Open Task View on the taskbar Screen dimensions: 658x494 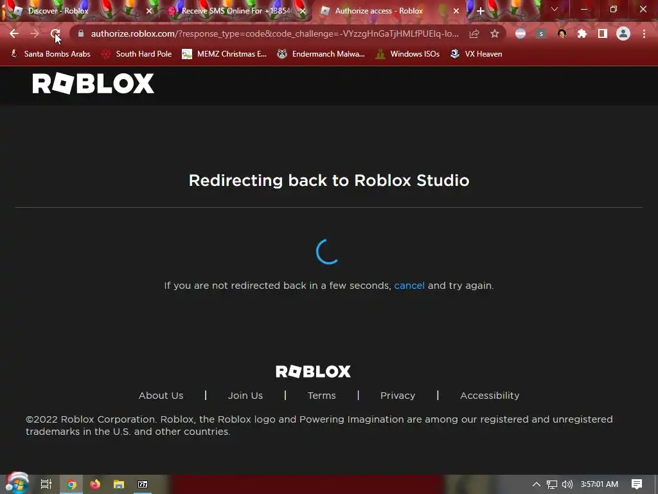click(x=46, y=484)
